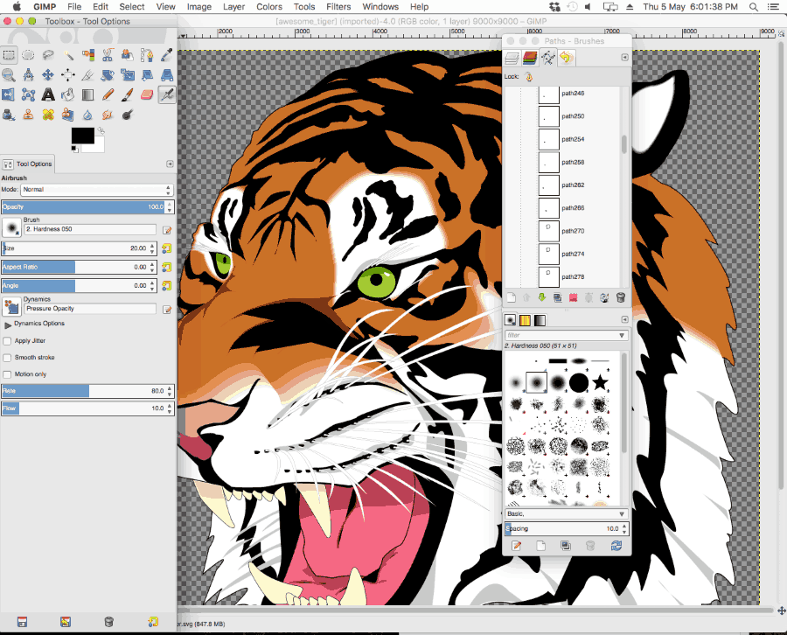Switch to the Layers tab in dock

click(x=512, y=59)
